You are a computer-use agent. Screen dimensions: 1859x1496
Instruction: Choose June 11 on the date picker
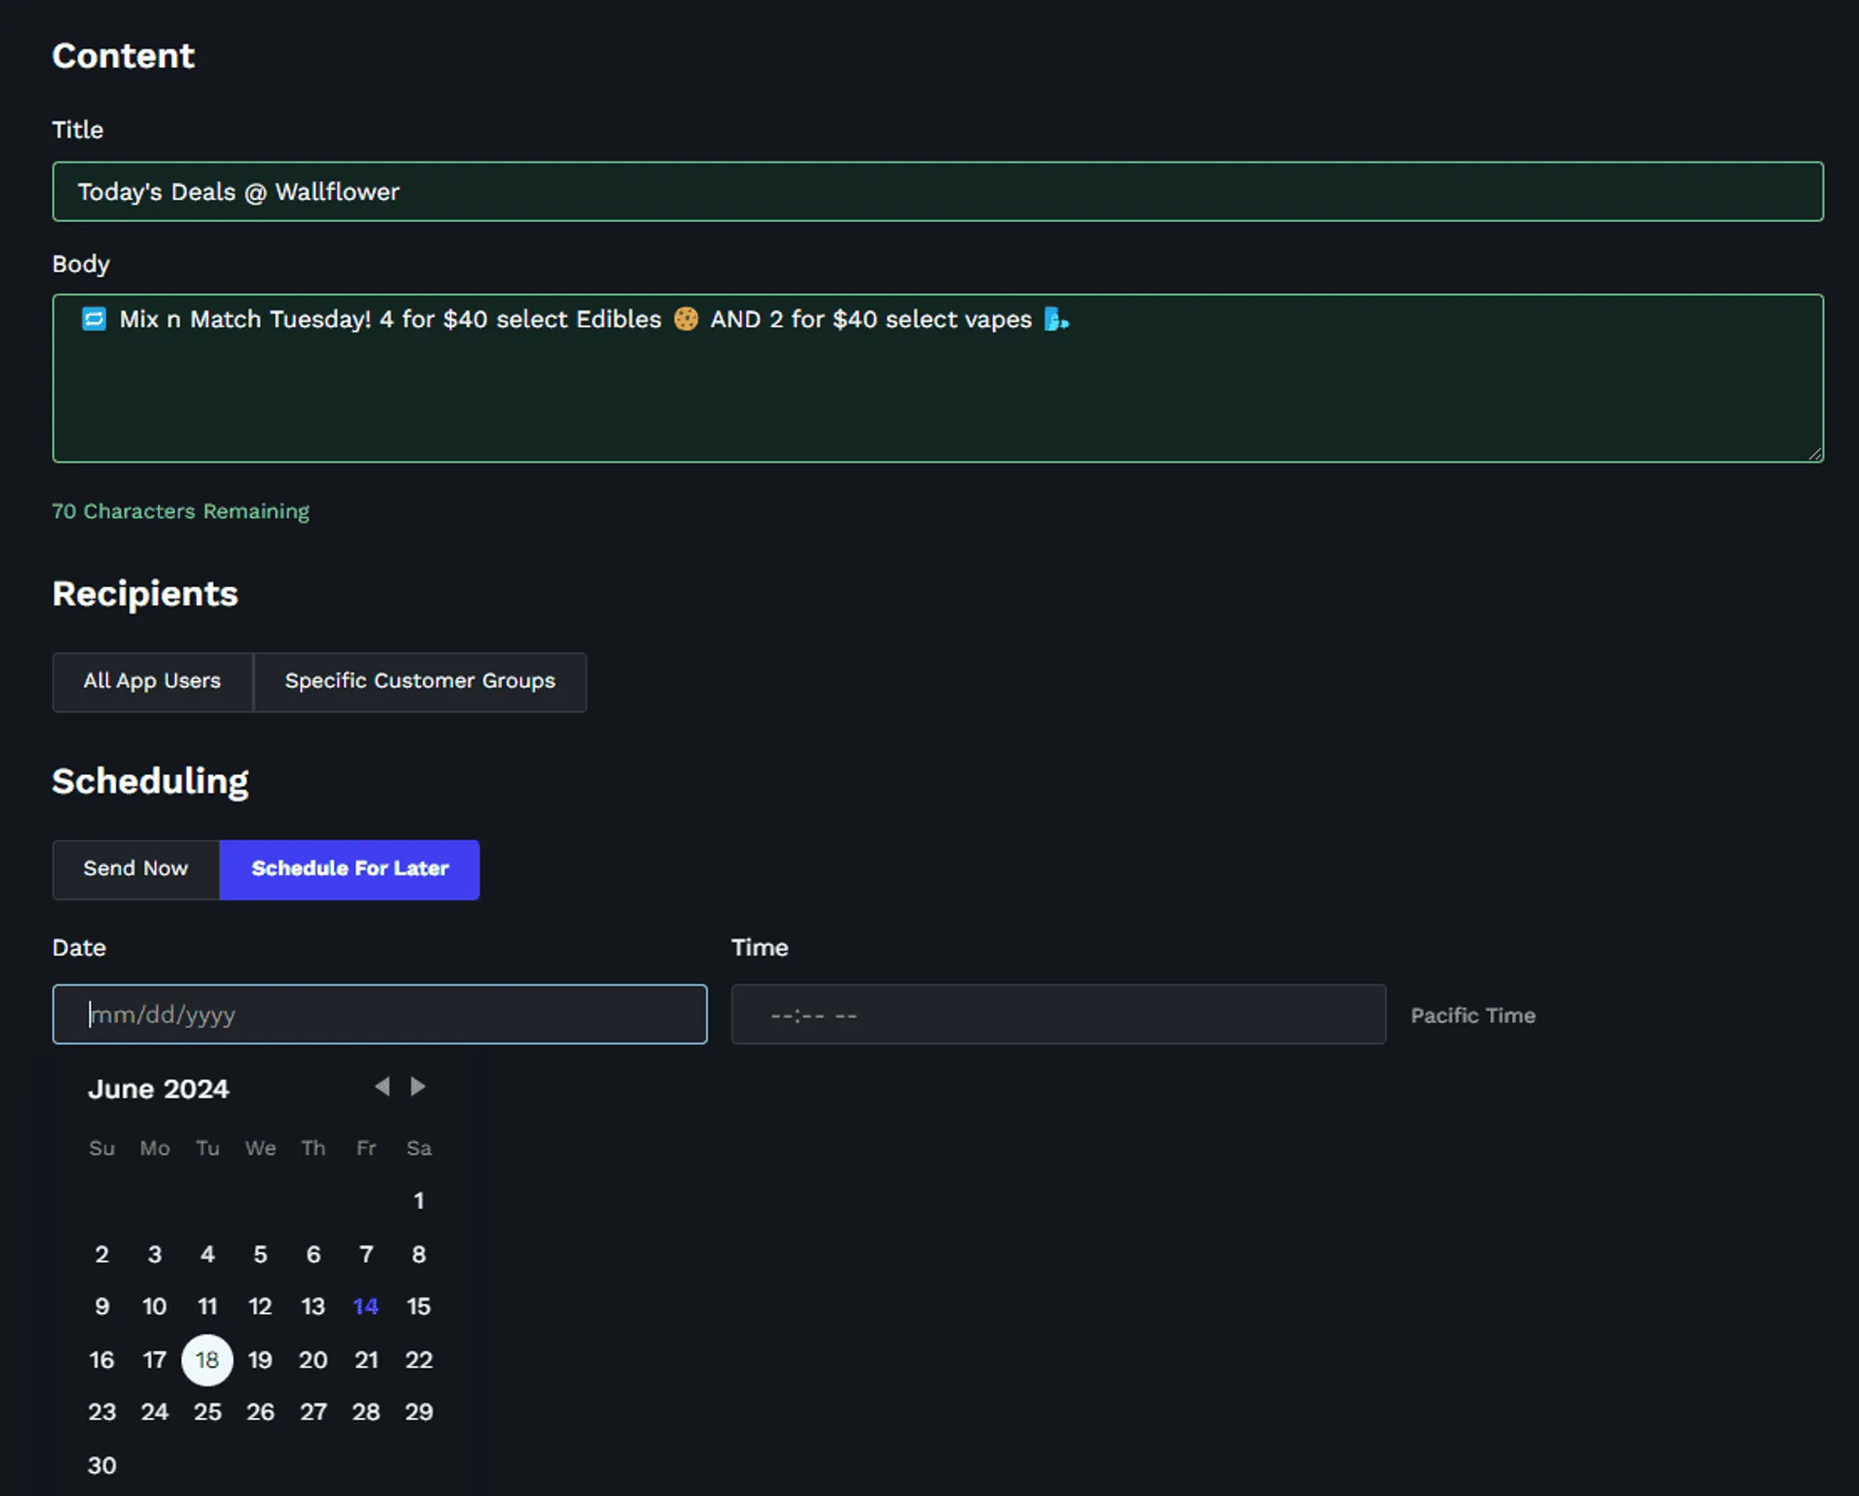tap(207, 1306)
